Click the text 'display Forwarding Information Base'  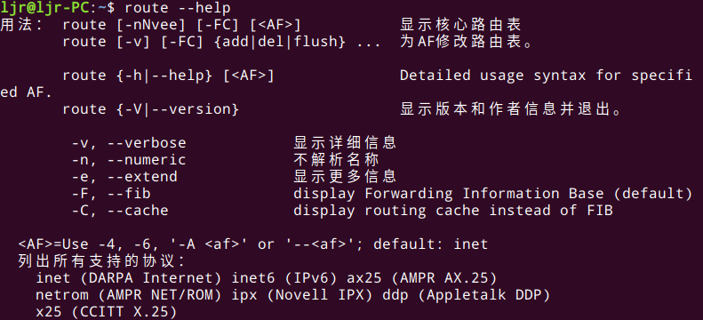click(449, 194)
